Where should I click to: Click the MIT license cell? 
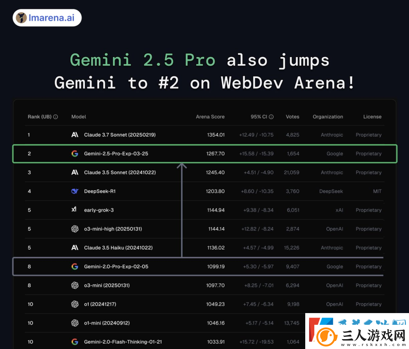pyautogui.click(x=377, y=191)
